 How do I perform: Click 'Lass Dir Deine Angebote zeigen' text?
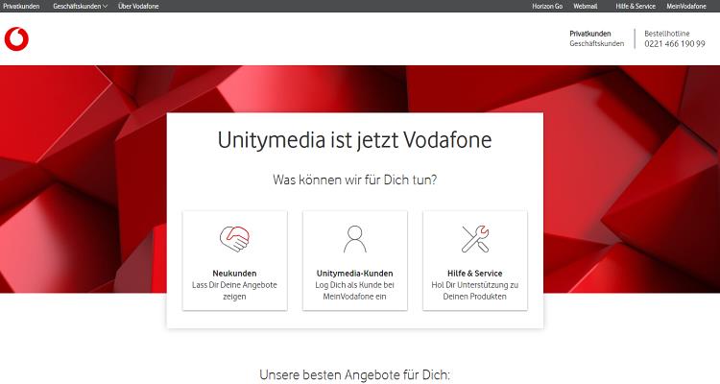click(x=234, y=291)
